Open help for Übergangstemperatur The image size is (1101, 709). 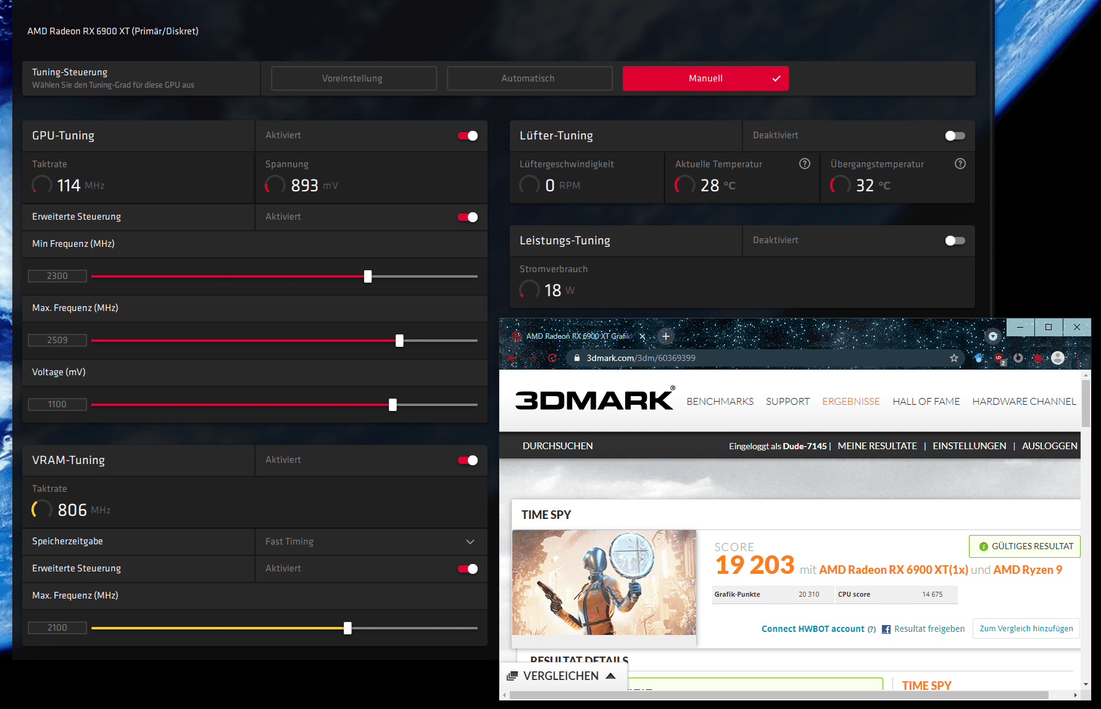960,164
